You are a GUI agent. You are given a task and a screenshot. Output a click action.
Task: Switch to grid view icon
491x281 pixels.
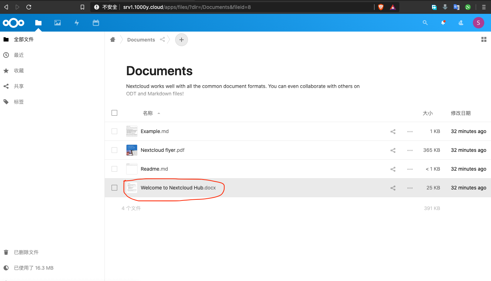(x=484, y=39)
